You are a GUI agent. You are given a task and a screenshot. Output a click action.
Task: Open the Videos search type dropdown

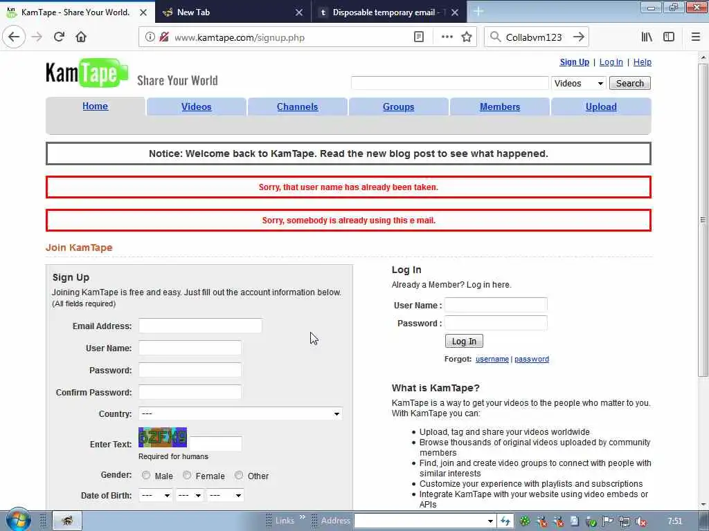coord(578,83)
